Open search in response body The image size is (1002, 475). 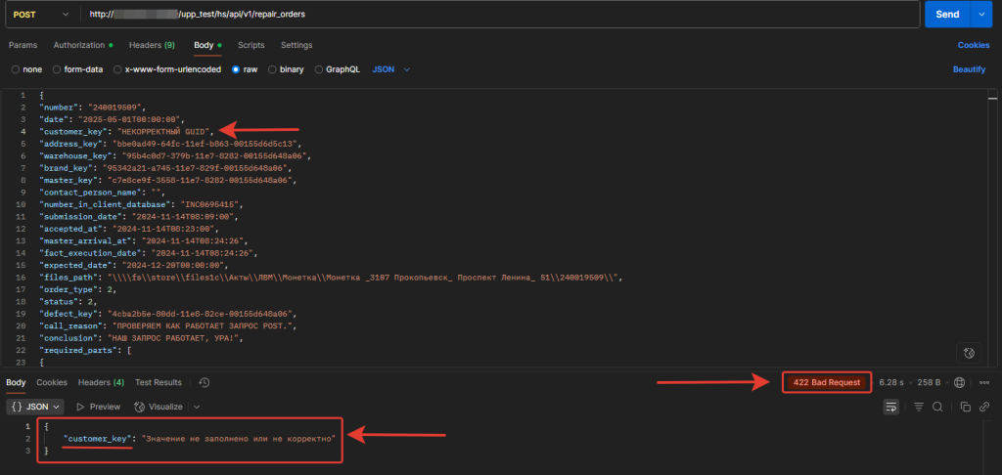coord(936,407)
